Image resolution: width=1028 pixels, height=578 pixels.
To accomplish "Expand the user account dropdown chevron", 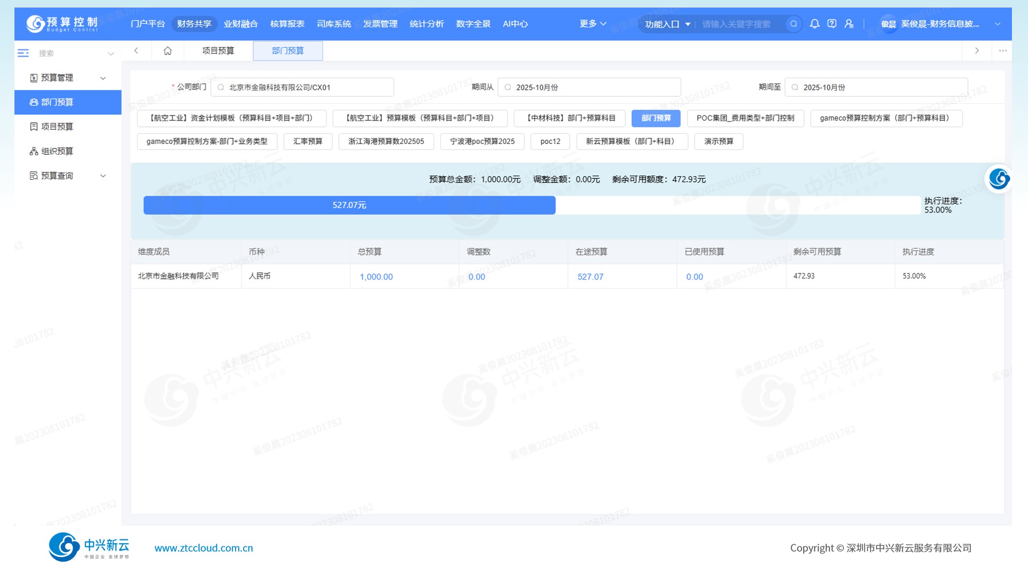I will click(997, 24).
